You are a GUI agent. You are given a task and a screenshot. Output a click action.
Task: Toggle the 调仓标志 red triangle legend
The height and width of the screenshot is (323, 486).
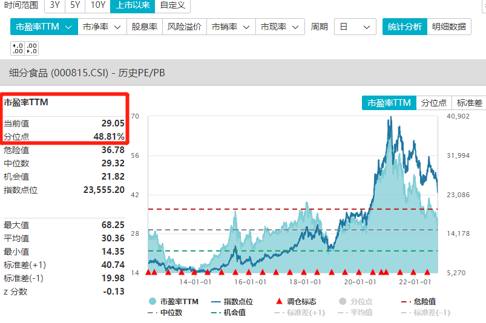click(279, 301)
